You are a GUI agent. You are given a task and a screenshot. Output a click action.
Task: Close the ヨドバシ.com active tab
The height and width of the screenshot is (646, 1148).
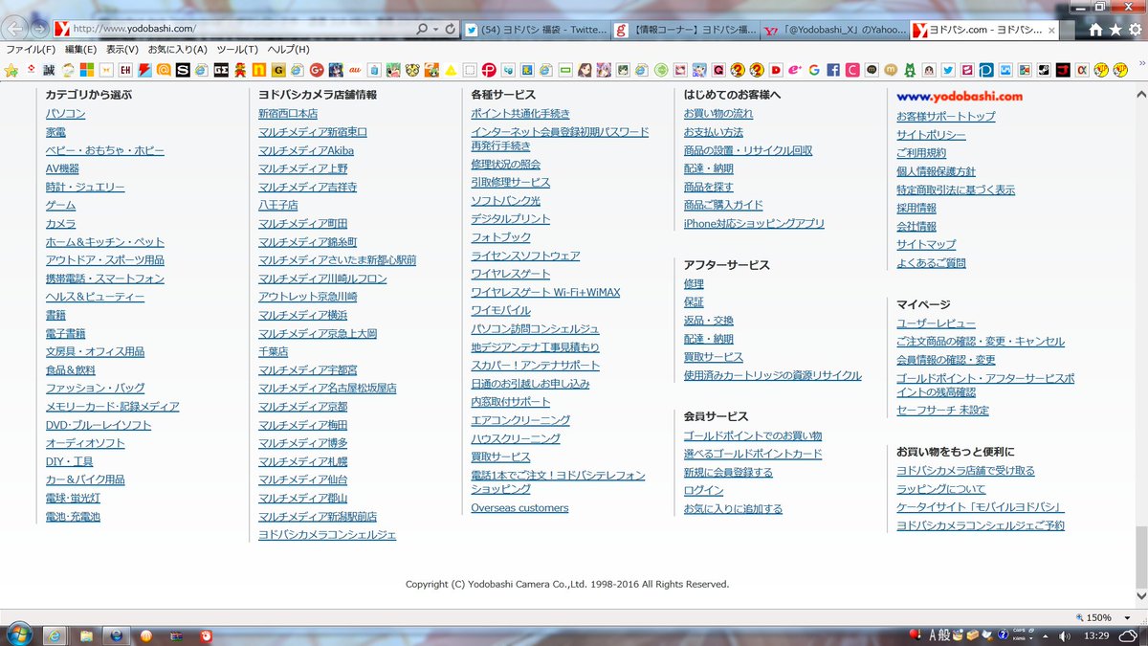[x=1052, y=30]
